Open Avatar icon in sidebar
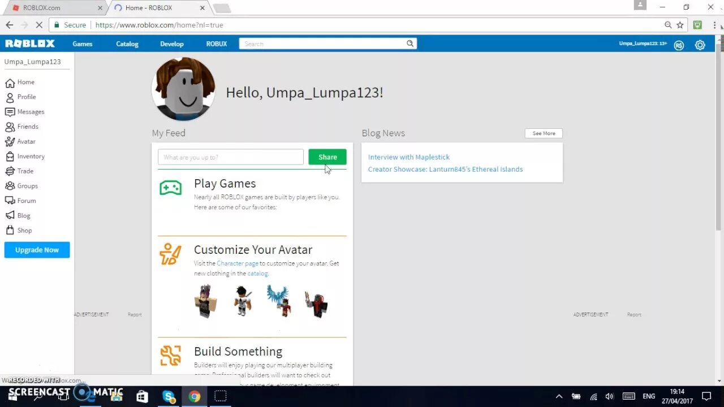 click(x=10, y=141)
